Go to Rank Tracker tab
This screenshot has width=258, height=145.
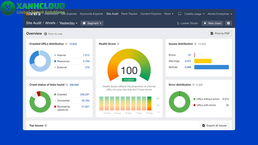click(129, 14)
